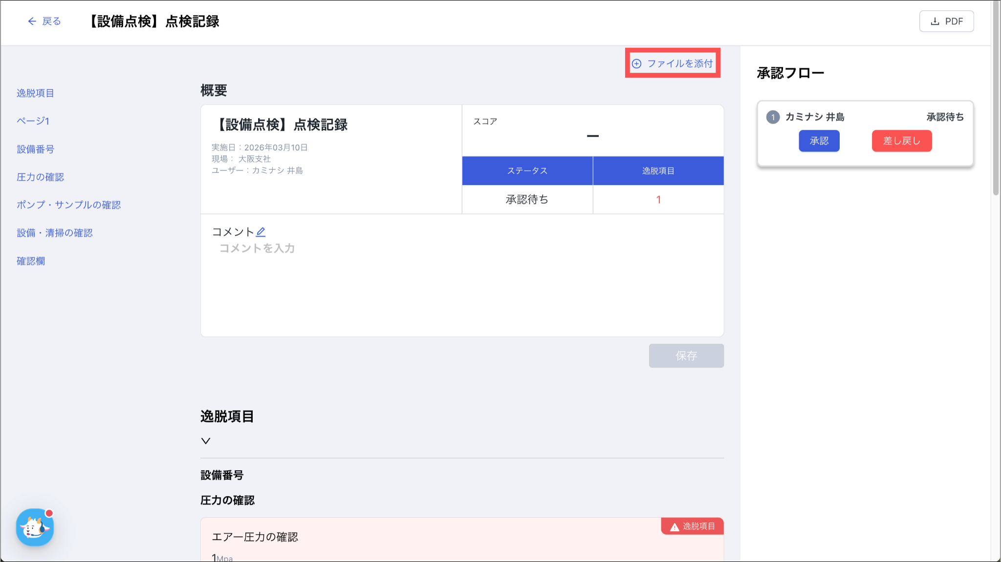The width and height of the screenshot is (1001, 562).
Task: Click the red 逸脱項目 warning badge
Action: click(x=693, y=526)
